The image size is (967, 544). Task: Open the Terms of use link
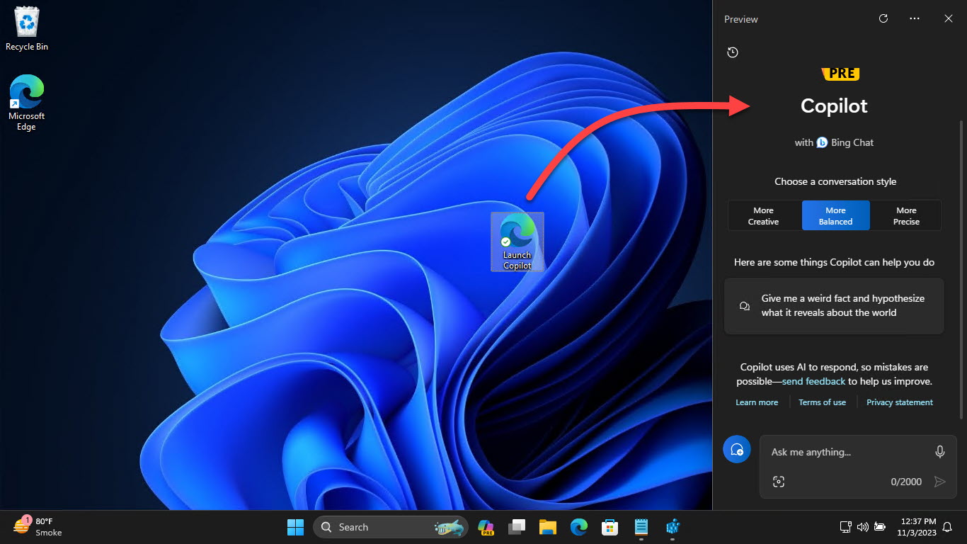[822, 402]
